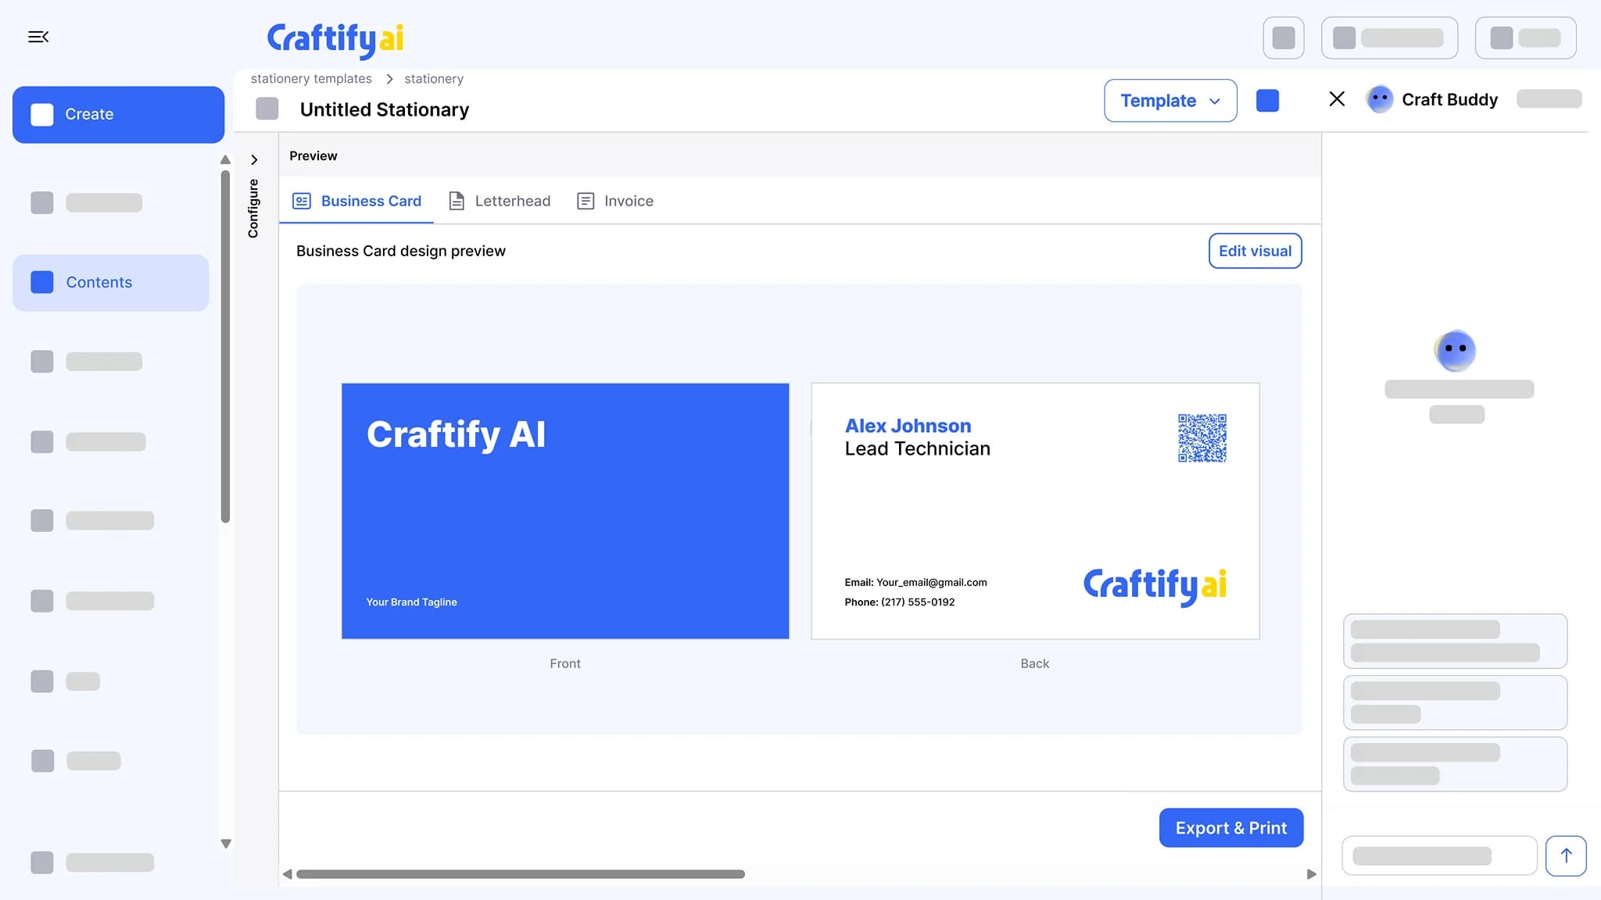
Task: Open the Template dropdown
Action: click(x=1170, y=100)
